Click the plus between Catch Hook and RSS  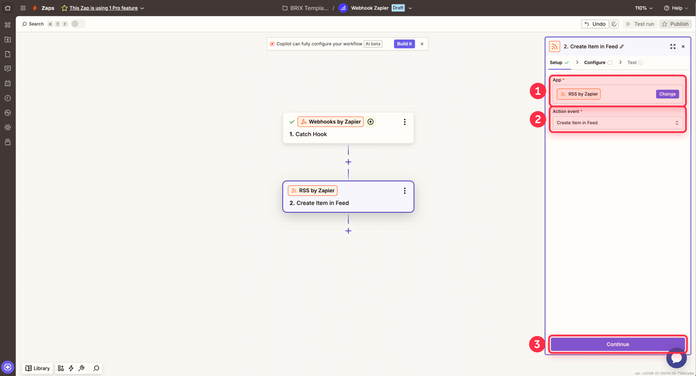coord(348,162)
